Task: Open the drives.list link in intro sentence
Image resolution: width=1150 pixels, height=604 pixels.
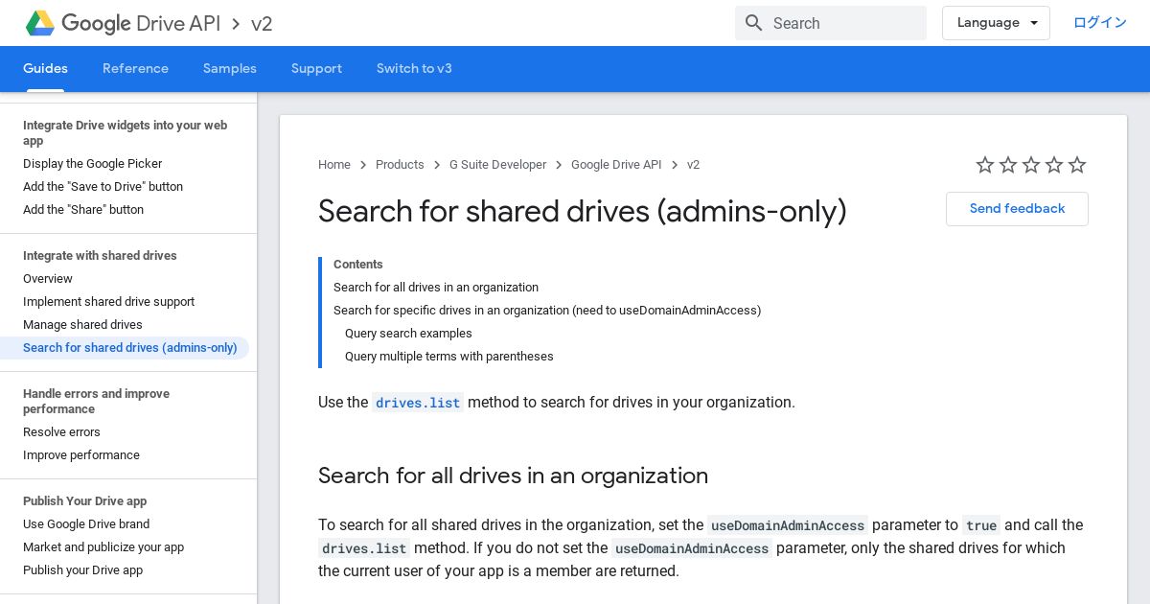Action: tap(418, 403)
